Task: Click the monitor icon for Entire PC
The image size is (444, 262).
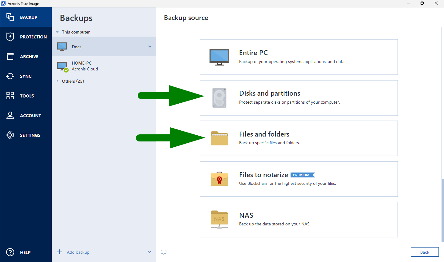Action: [x=219, y=57]
